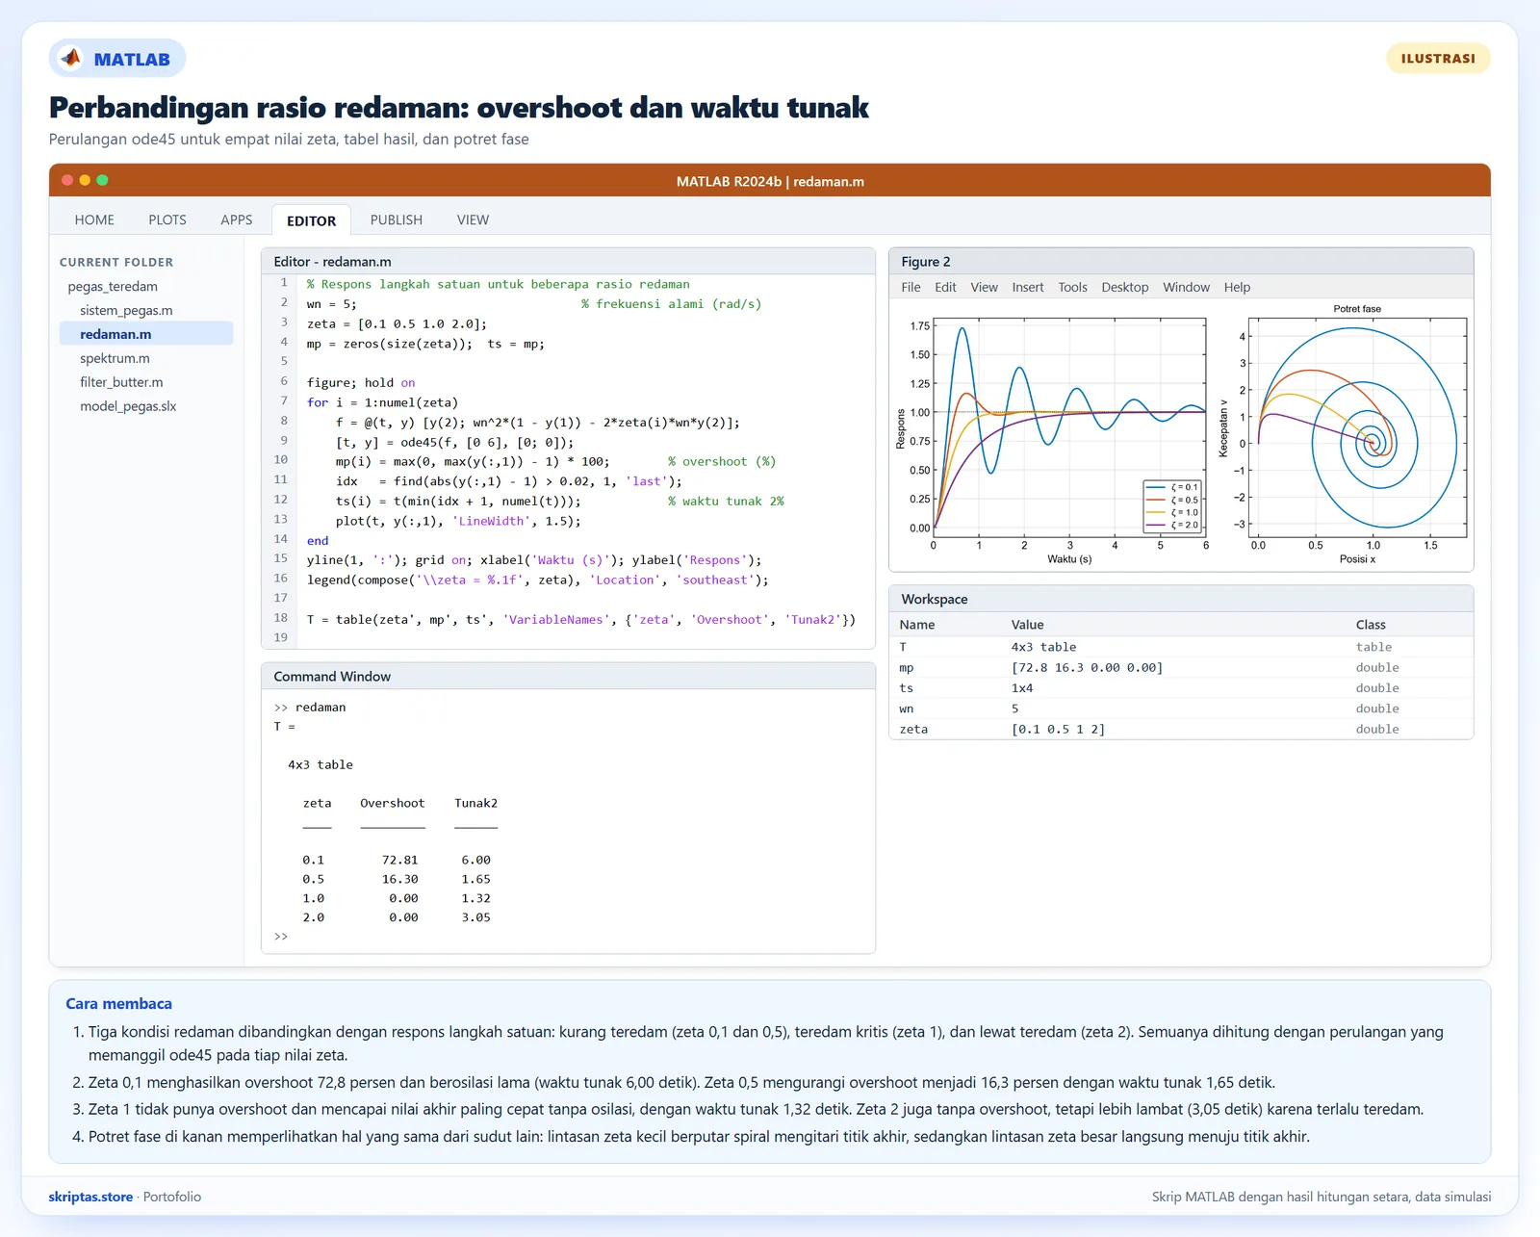The width and height of the screenshot is (1540, 1237).
Task: Open the spektrum.m file
Action: click(115, 358)
